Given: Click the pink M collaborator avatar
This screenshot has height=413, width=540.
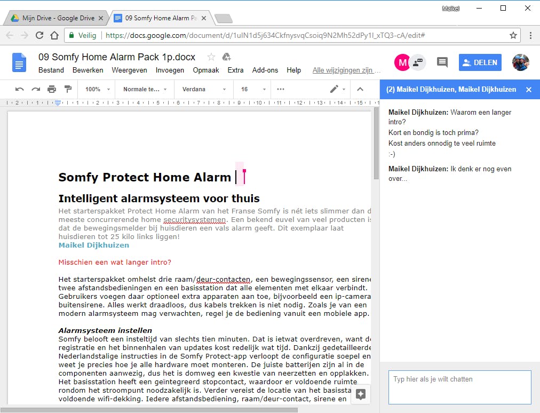Looking at the screenshot, I should (402, 62).
